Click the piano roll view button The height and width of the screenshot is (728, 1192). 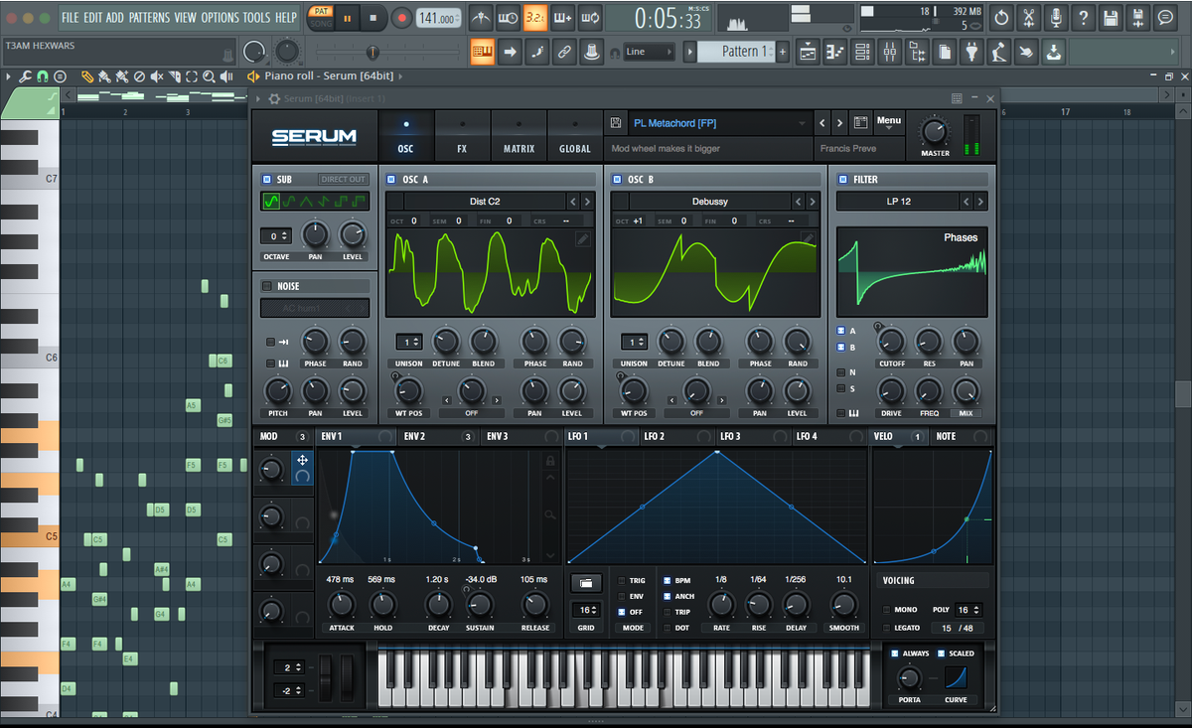[x=835, y=52]
